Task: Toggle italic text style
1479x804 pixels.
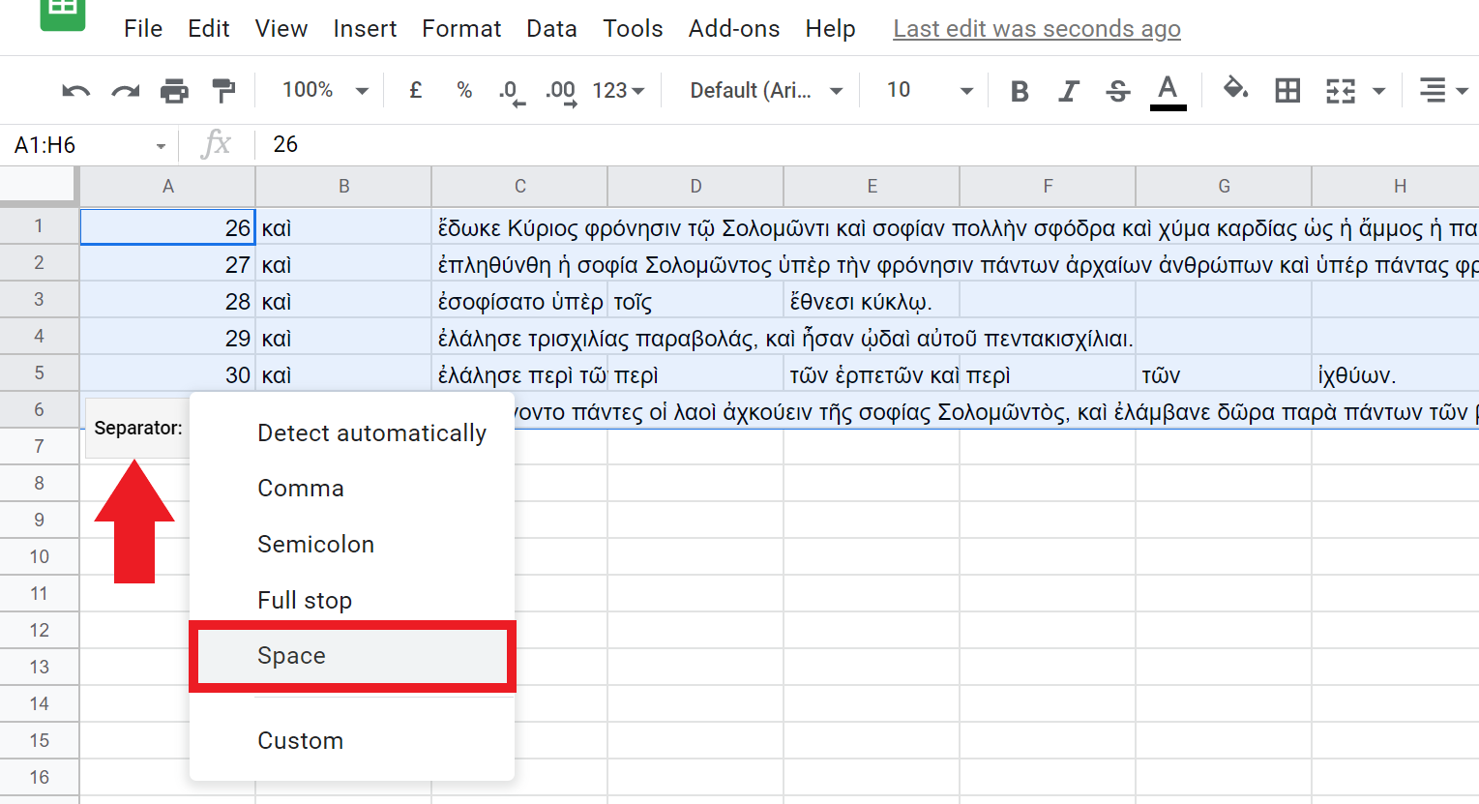Action: coord(1068,91)
